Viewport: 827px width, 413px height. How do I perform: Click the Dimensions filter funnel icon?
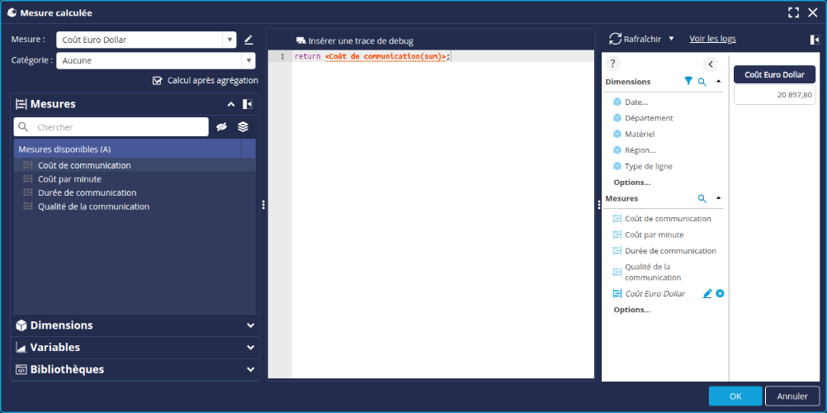(688, 82)
